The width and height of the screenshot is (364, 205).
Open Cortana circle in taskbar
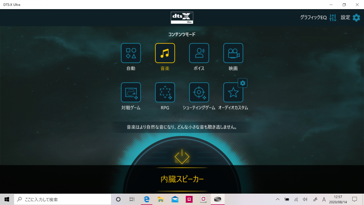point(118,199)
